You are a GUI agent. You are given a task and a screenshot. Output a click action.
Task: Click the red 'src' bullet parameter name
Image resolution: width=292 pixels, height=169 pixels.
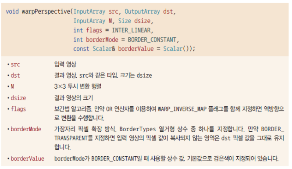(x=15, y=65)
